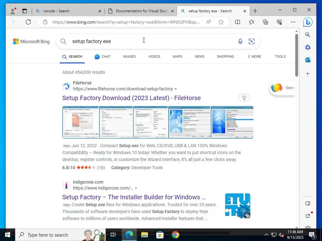
Task: Open Settings and more ellipsis menu
Action: [x=293, y=22]
